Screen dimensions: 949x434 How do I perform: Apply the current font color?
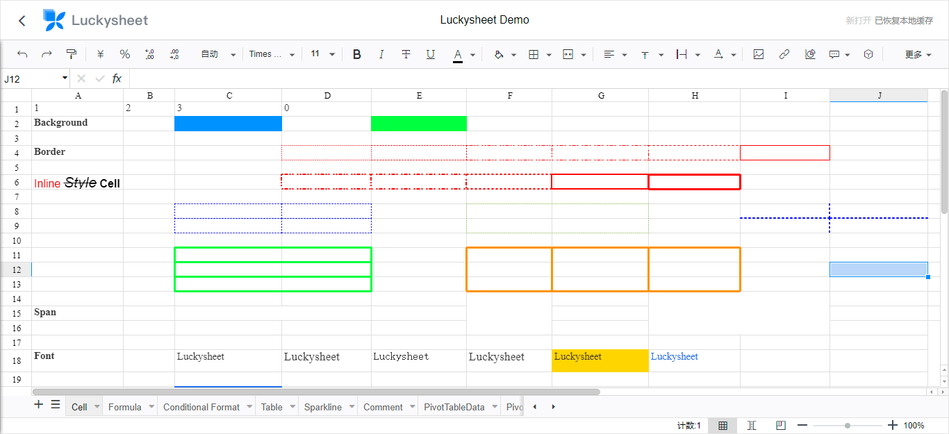coord(458,55)
